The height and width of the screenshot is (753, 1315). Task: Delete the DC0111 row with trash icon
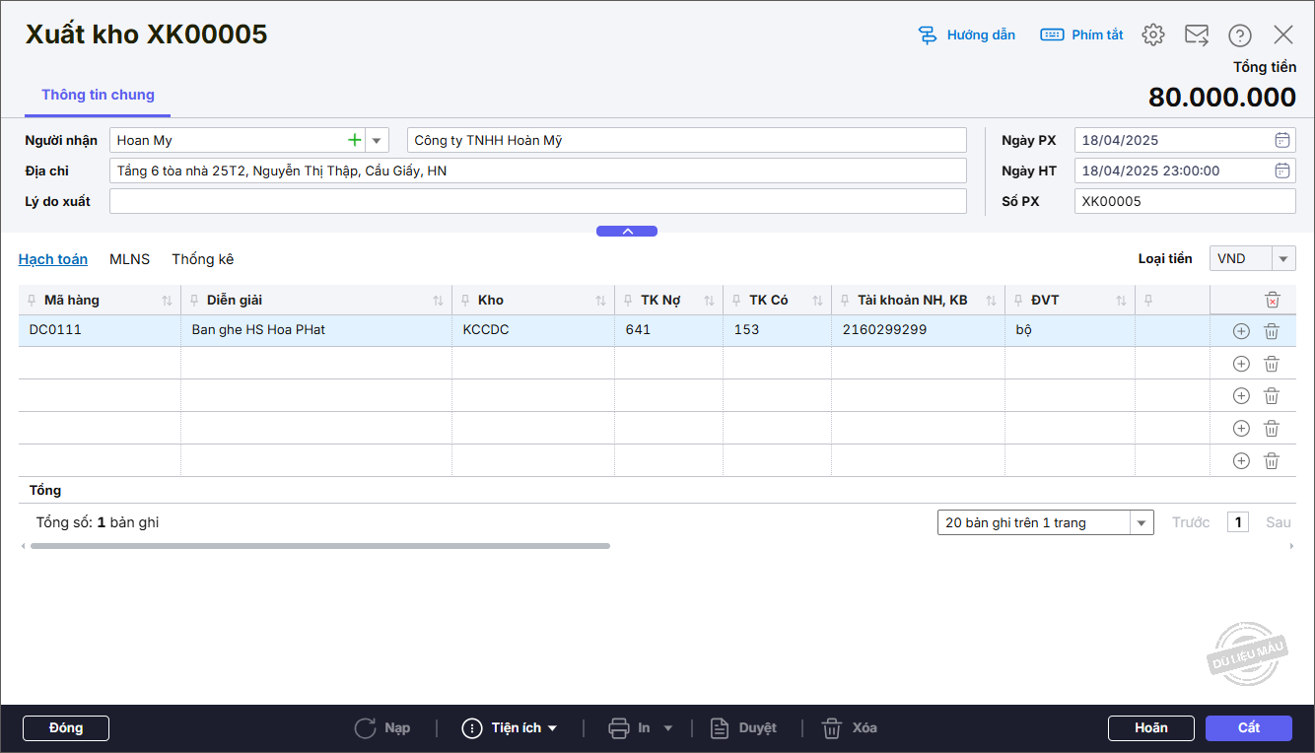(1272, 331)
